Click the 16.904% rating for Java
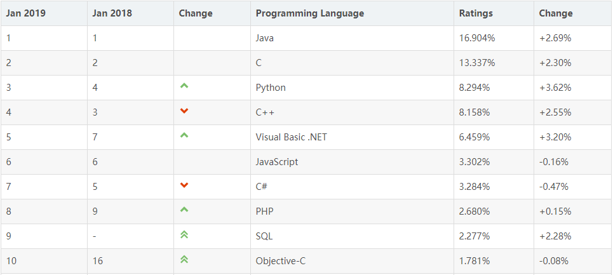The width and height of the screenshot is (613, 275). [477, 38]
